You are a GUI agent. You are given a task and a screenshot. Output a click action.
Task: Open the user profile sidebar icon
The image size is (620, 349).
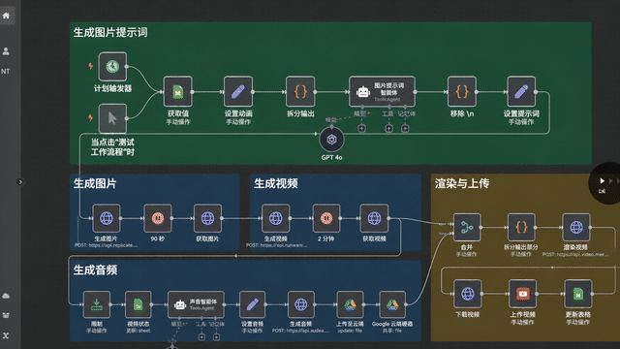pyautogui.click(x=6, y=51)
